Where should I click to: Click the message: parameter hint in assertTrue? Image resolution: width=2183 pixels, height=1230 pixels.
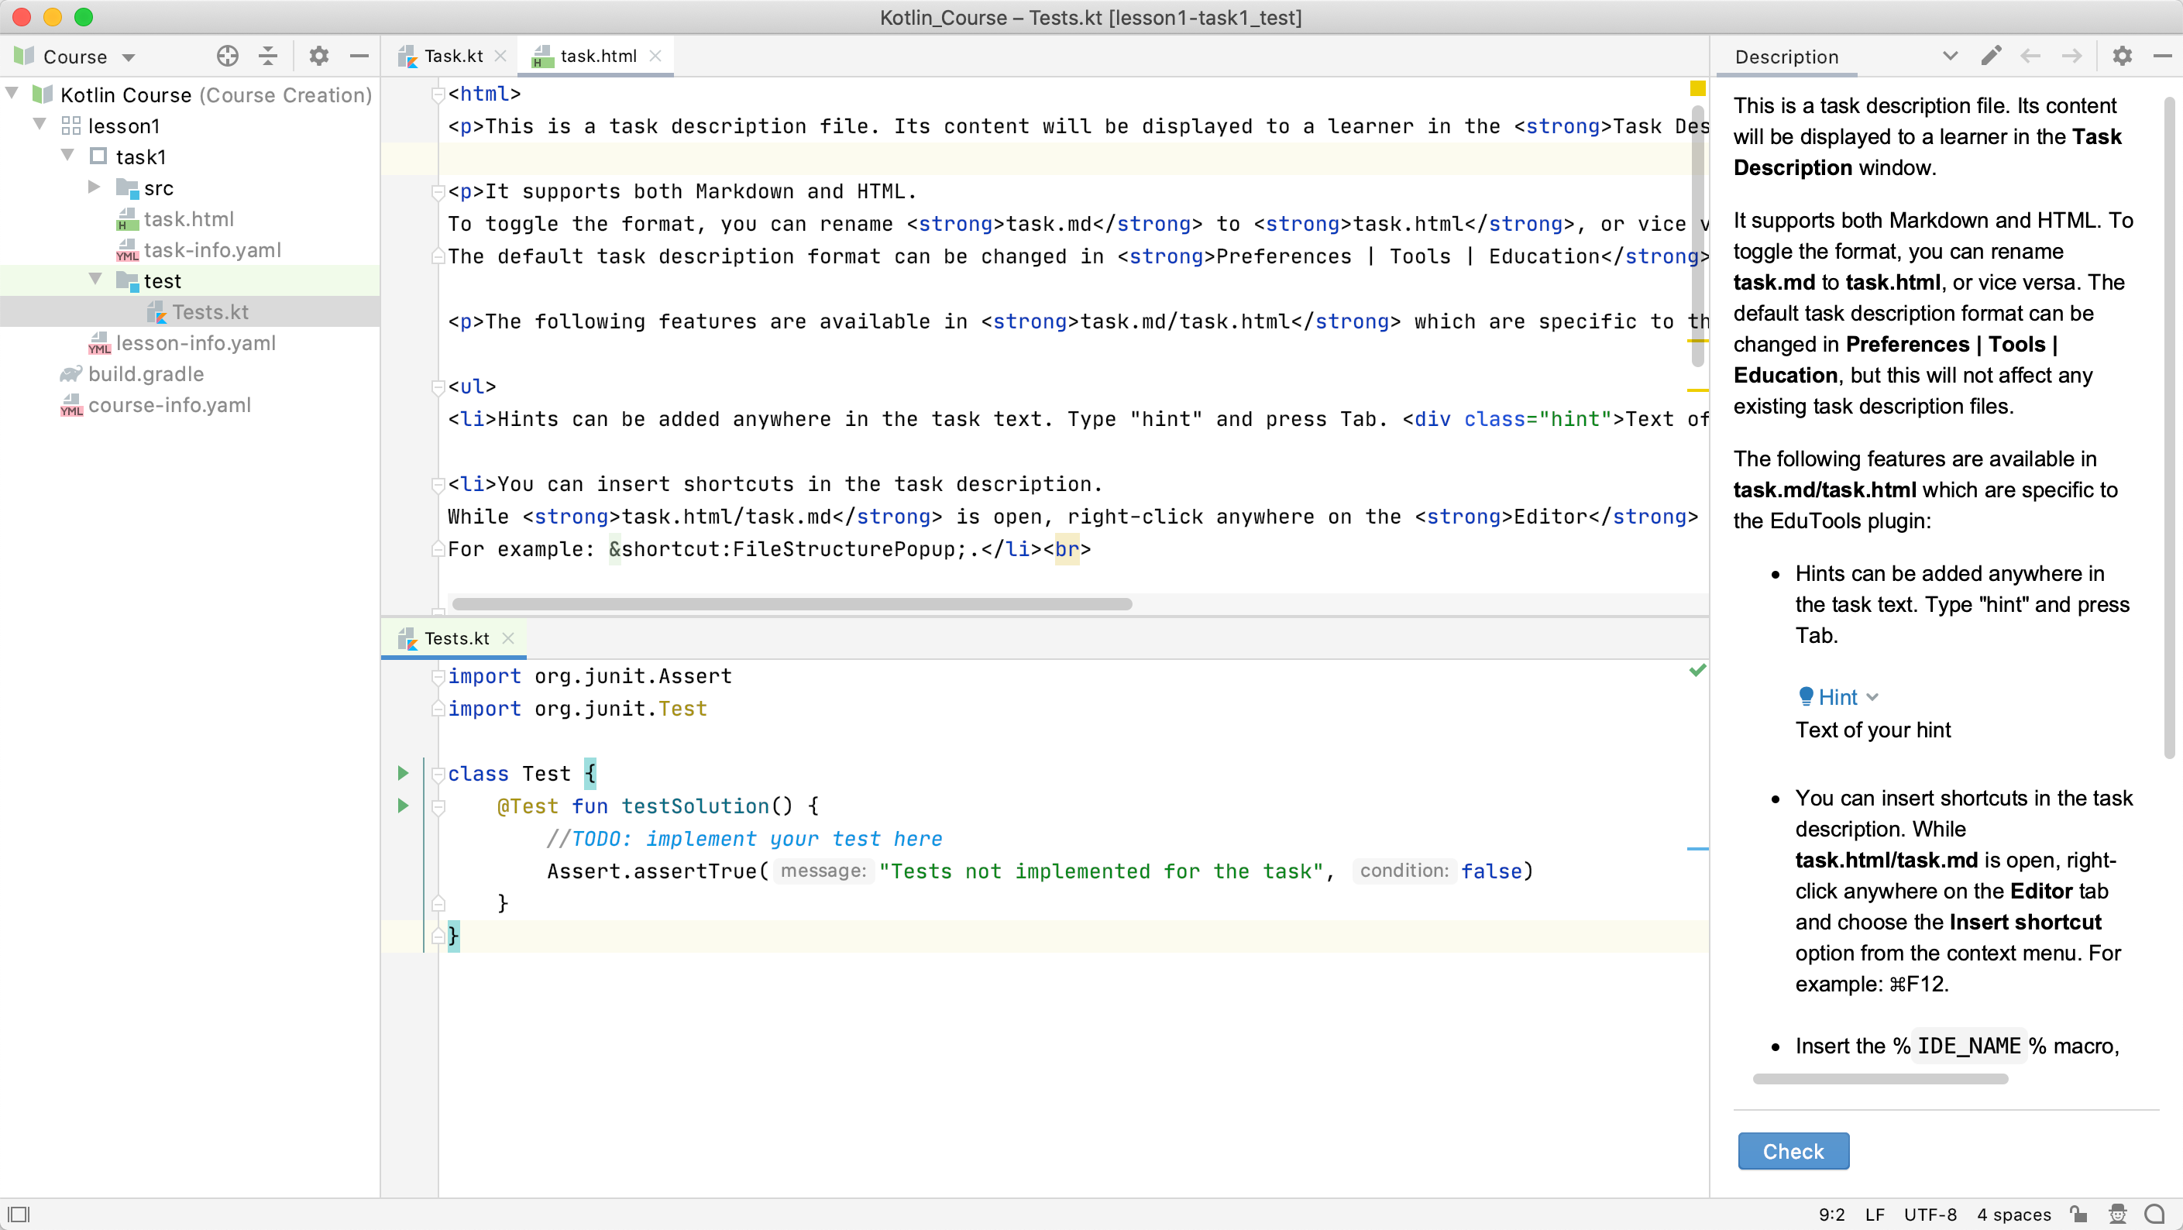pyautogui.click(x=823, y=871)
